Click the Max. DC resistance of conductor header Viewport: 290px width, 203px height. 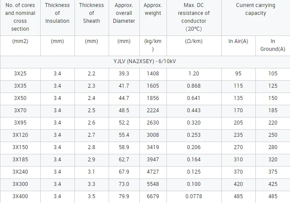click(194, 17)
